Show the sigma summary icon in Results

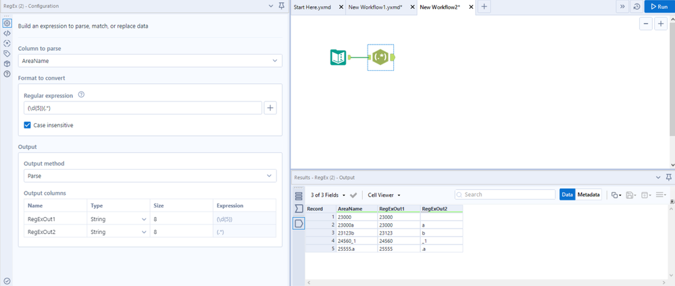299,210
